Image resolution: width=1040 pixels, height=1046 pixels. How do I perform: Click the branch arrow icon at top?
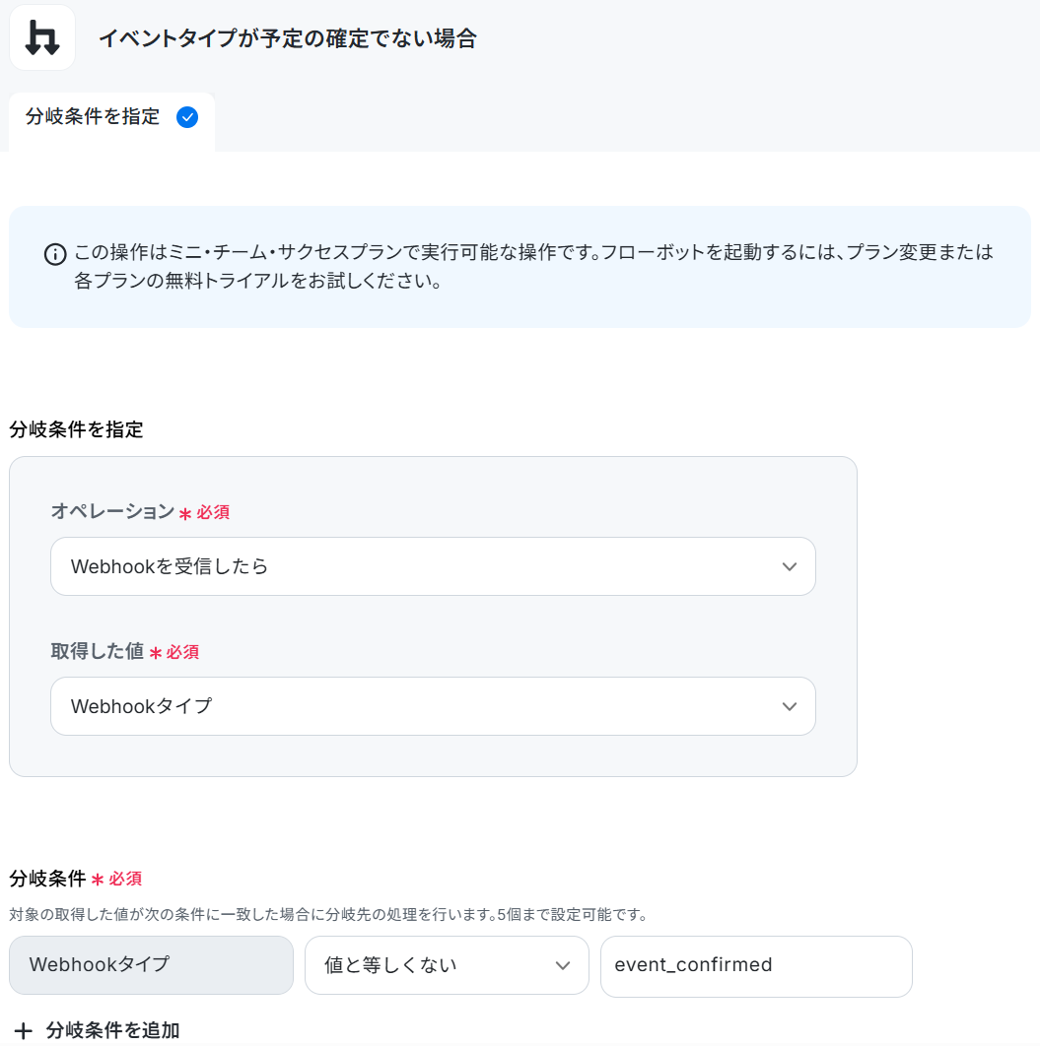point(42,38)
